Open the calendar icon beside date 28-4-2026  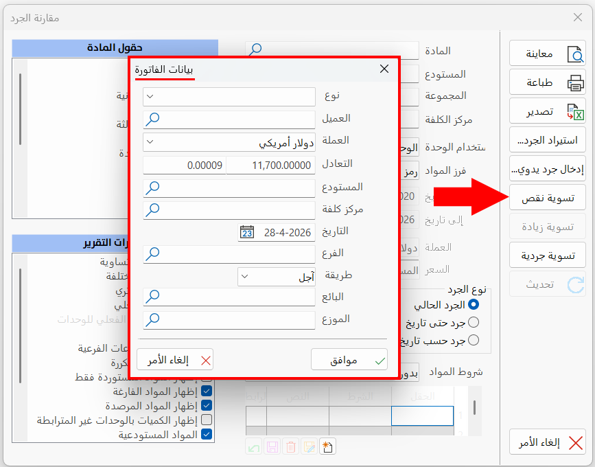(247, 232)
